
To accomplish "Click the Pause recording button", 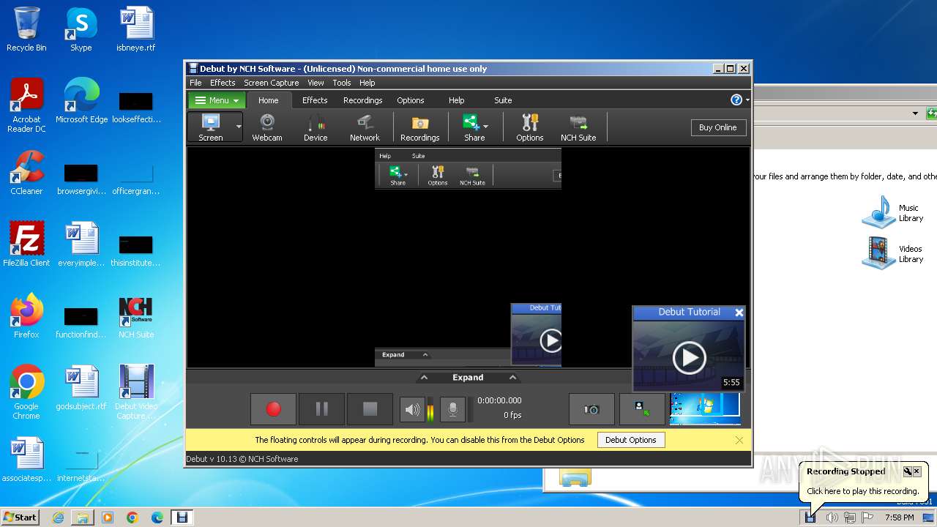I will [321, 409].
